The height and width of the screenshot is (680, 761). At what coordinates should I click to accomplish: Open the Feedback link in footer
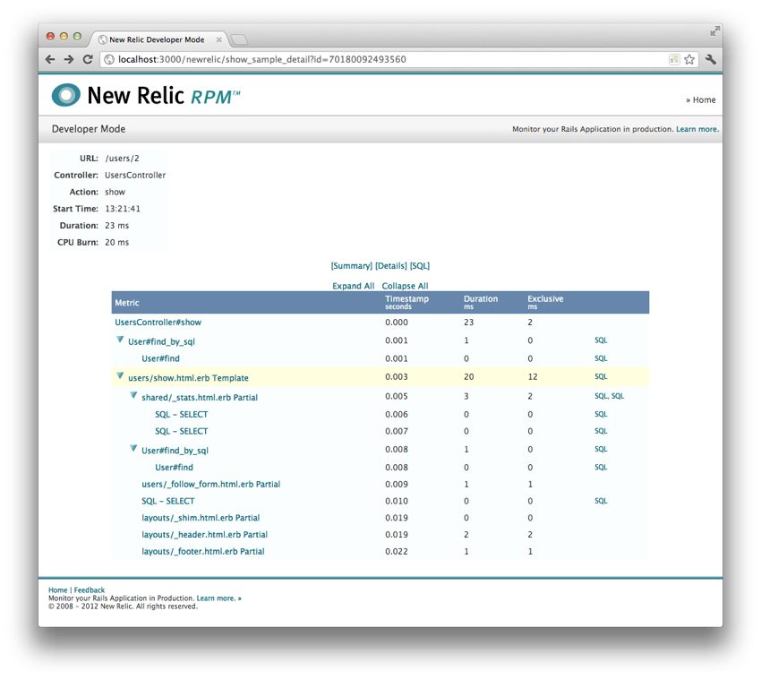(90, 590)
